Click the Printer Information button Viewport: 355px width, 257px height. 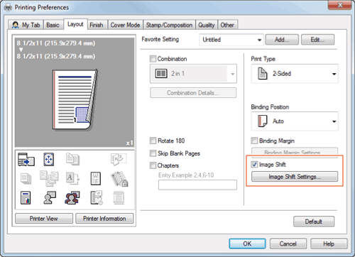point(104,219)
